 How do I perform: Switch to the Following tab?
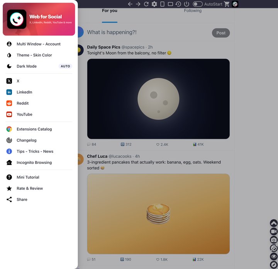(x=193, y=11)
